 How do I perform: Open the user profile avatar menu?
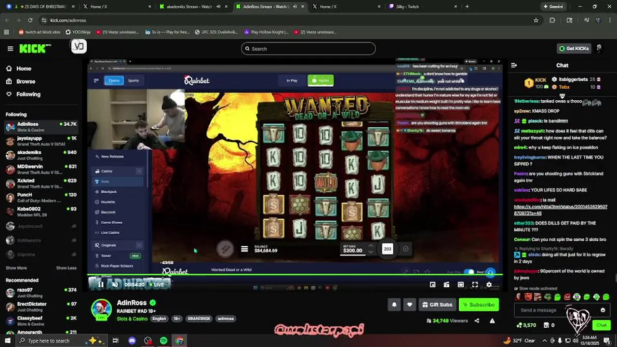point(599,49)
